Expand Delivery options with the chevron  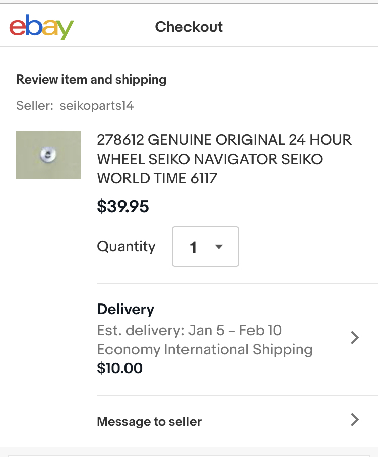click(355, 338)
